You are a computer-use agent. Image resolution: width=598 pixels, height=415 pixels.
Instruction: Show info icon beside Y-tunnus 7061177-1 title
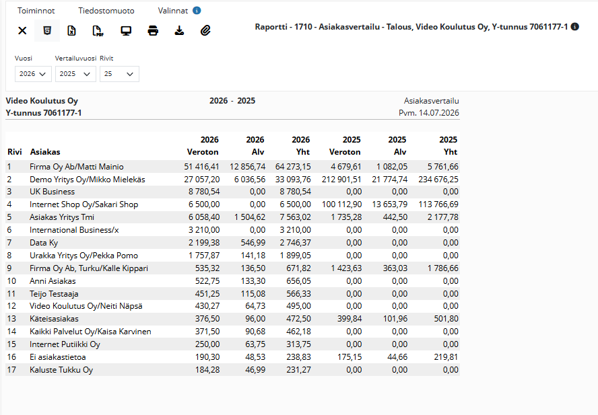point(575,27)
